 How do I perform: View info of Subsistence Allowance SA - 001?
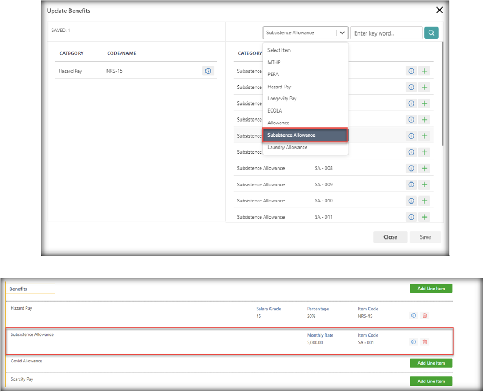(x=413, y=342)
